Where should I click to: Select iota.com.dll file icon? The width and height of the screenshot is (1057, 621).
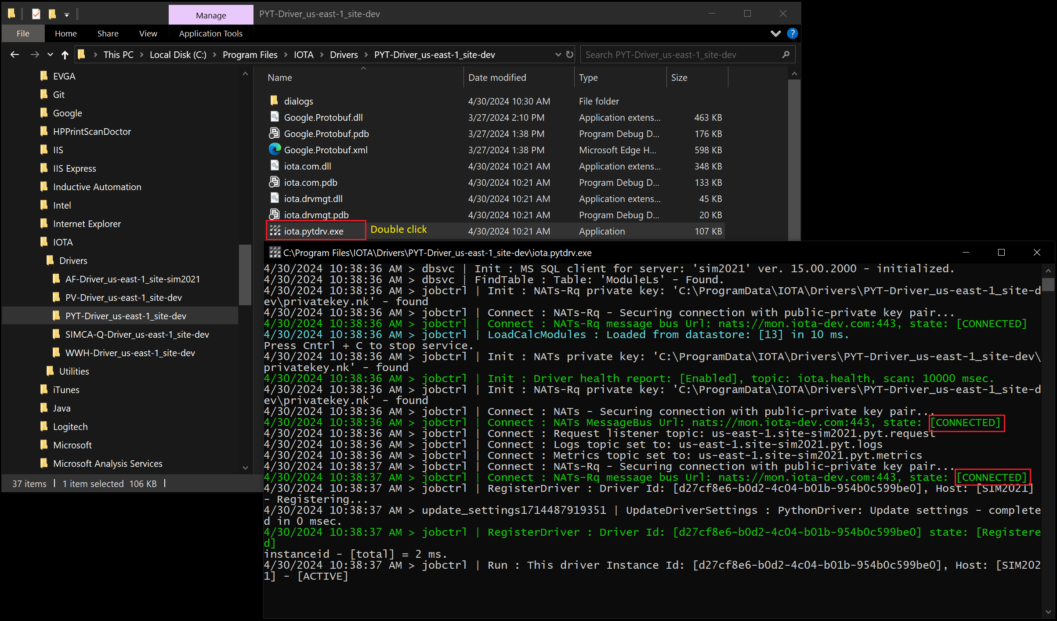pyautogui.click(x=274, y=166)
